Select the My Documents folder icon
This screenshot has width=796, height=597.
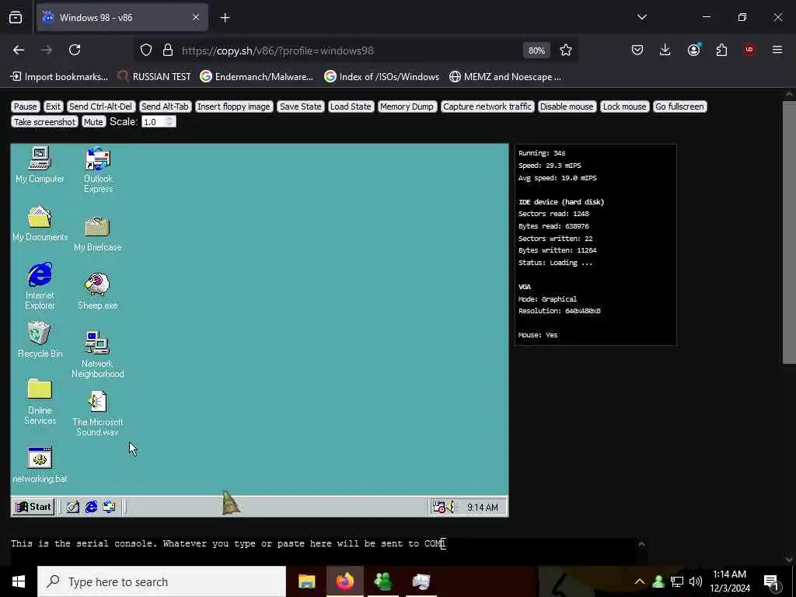[40, 223]
